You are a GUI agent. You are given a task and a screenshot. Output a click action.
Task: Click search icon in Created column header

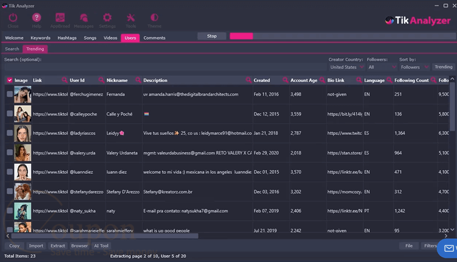tap(285, 80)
